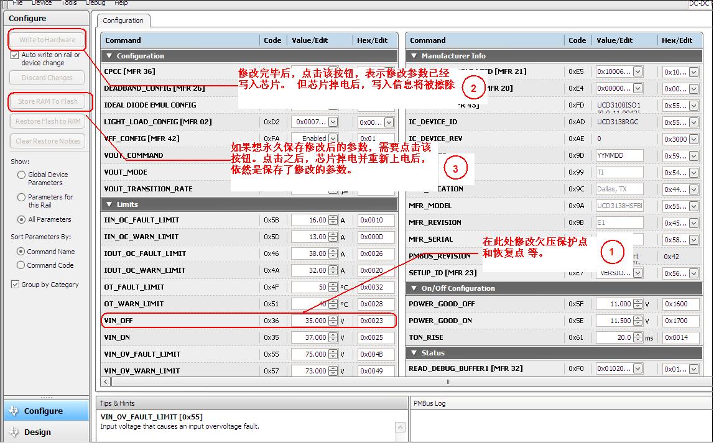Open the Configuration tab
714x443 pixels.
coord(123,21)
